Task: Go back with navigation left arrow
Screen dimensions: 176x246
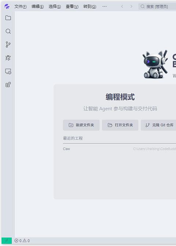Action: click(x=122, y=7)
